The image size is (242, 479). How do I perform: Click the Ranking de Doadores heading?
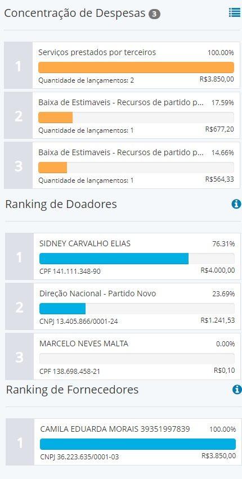[x=61, y=204]
